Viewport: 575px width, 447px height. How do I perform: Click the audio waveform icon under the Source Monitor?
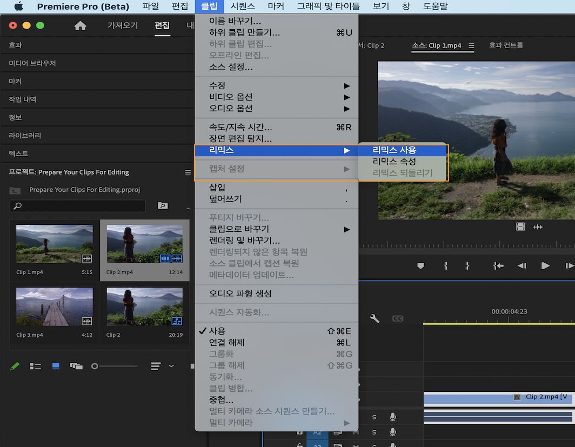538,227
